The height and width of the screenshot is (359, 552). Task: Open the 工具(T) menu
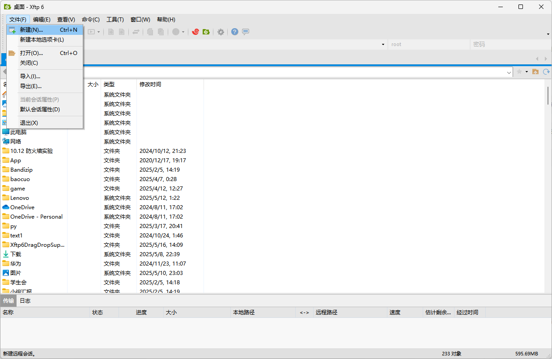(x=115, y=20)
